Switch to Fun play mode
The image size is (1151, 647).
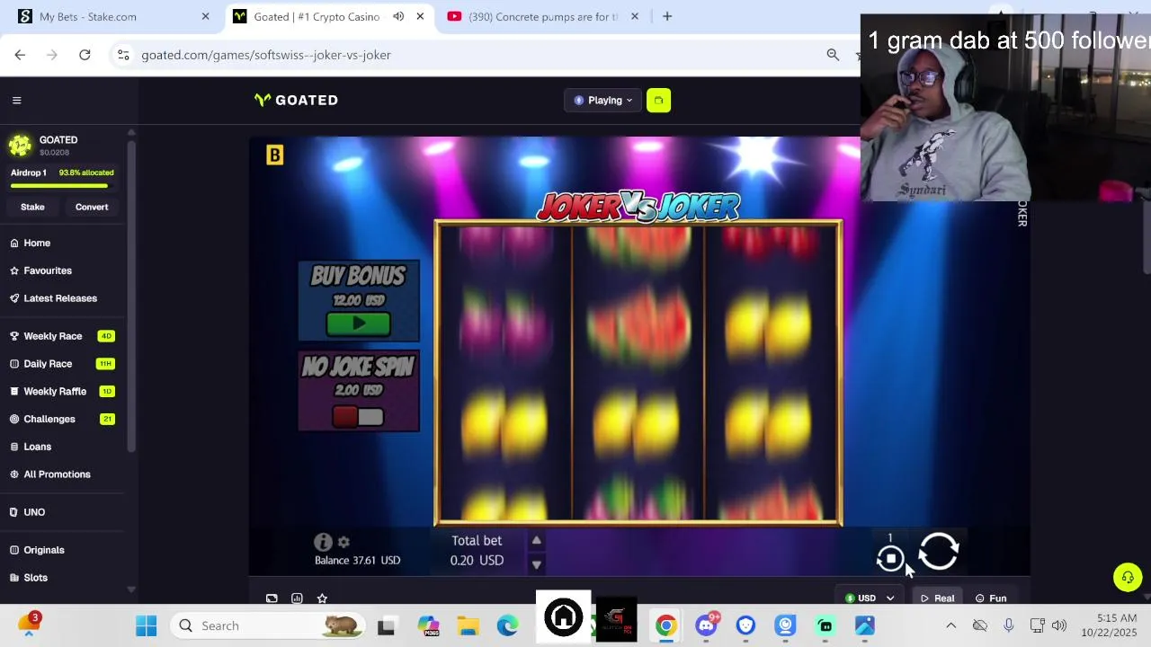point(991,598)
